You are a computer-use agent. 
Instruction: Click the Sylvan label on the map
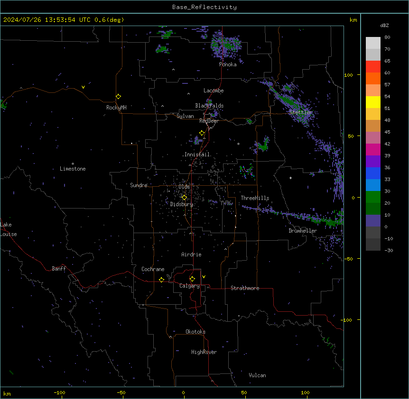pos(185,116)
